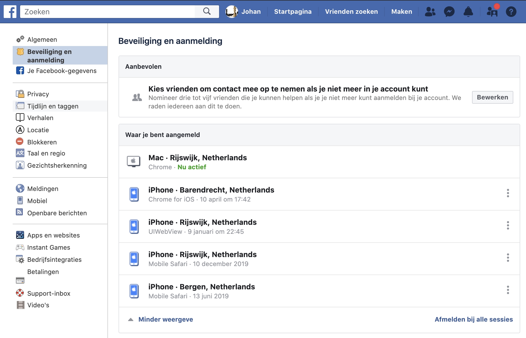Open Privacy settings in sidebar

pos(38,94)
